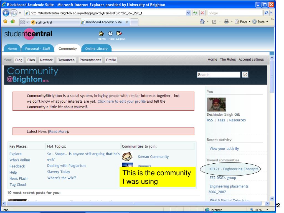Open the Quick Tabs dropdown arrow
This screenshot has height=213, width=284.
(28, 22)
